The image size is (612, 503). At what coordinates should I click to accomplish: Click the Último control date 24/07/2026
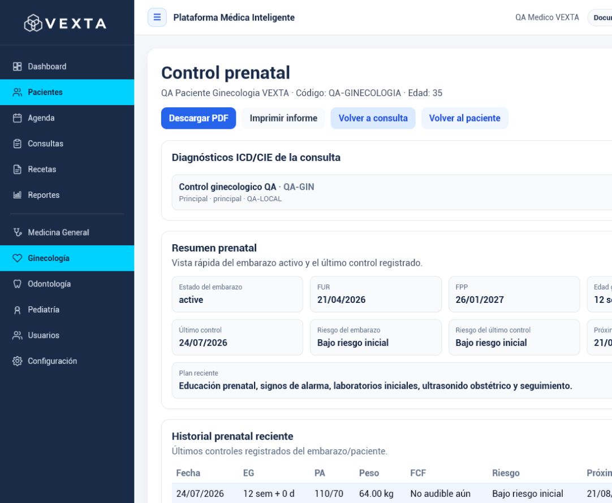(x=203, y=342)
